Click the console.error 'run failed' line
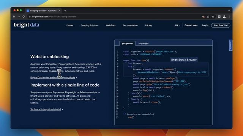Screen dimensions: 243x136 (152, 96)
